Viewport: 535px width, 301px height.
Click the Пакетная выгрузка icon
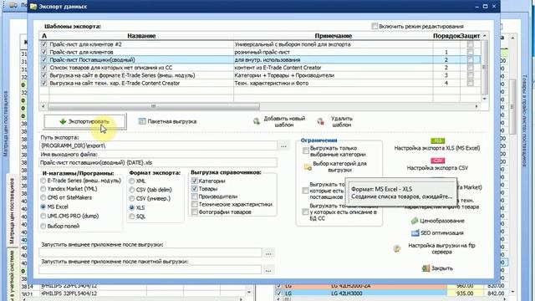pyautogui.click(x=142, y=121)
